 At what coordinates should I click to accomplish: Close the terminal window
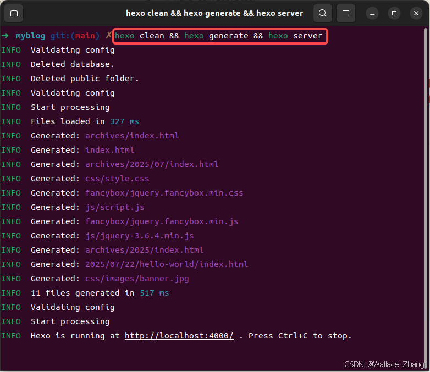[x=416, y=13]
